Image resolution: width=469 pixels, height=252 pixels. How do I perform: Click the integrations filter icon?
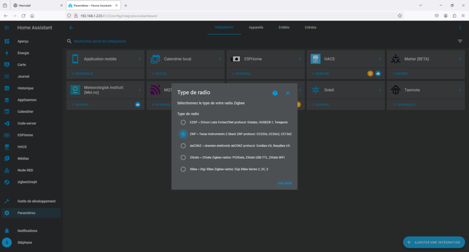click(x=460, y=41)
